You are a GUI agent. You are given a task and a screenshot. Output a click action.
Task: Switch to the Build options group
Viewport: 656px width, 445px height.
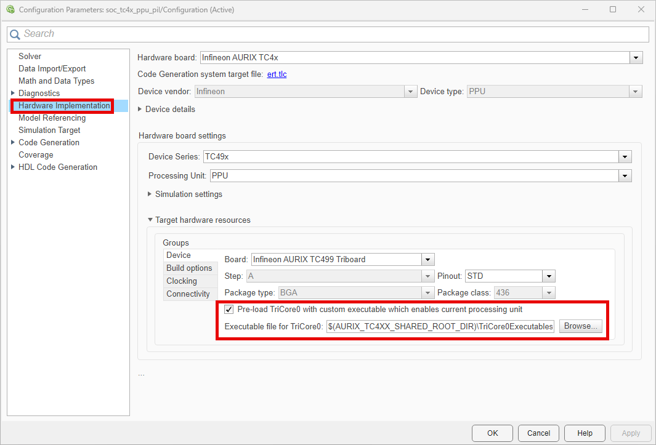click(x=189, y=268)
